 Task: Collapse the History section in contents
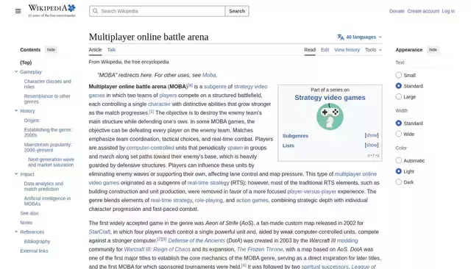(x=16, y=111)
